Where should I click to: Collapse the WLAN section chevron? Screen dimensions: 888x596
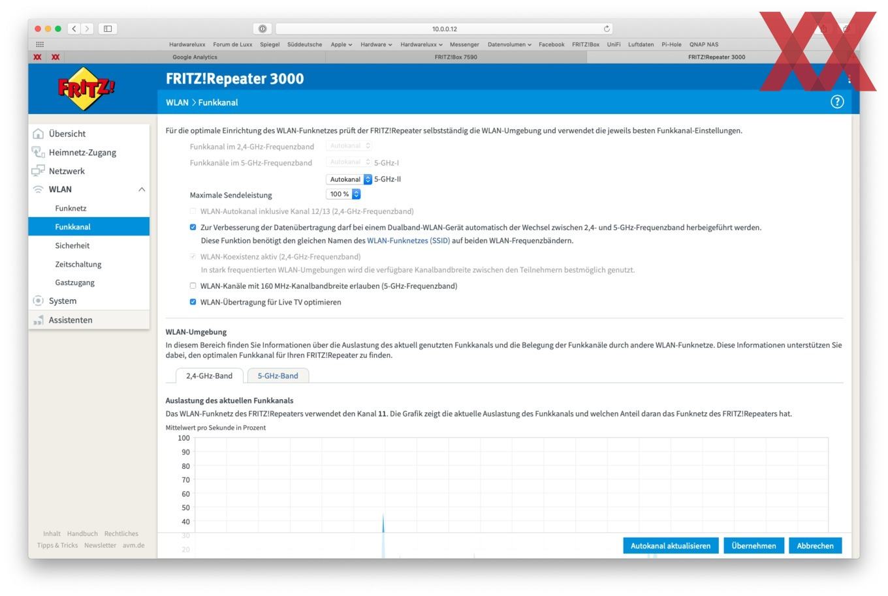[142, 189]
